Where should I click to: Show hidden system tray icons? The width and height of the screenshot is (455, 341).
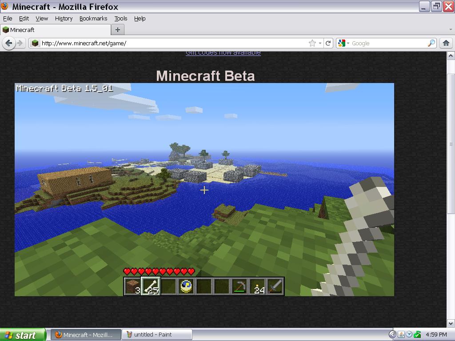pos(392,334)
